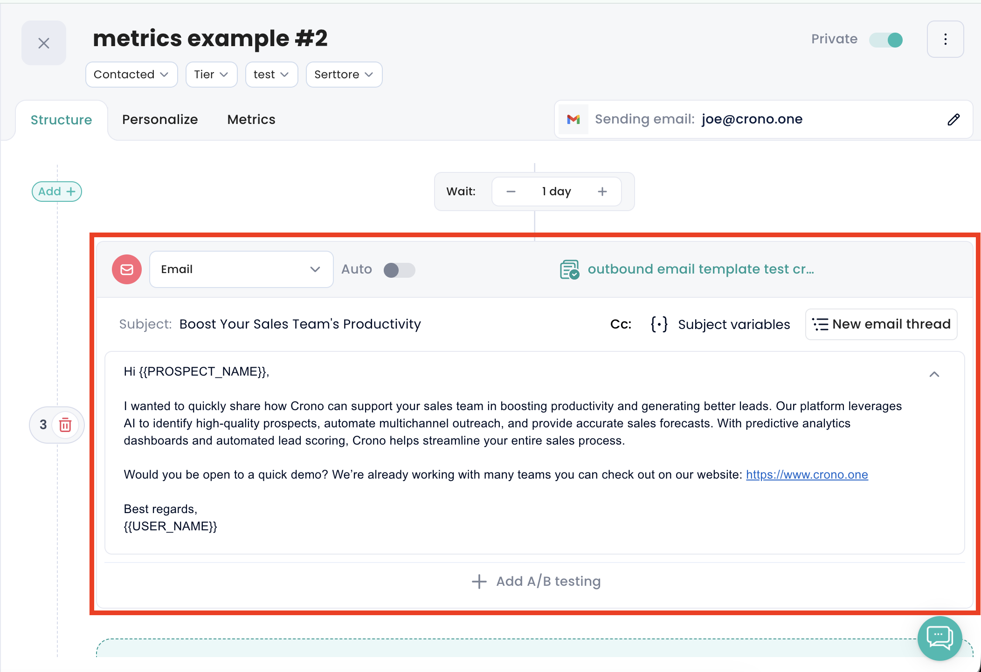Viewport: 981px width, 672px height.
Task: Switch to the Metrics tab
Action: point(251,120)
